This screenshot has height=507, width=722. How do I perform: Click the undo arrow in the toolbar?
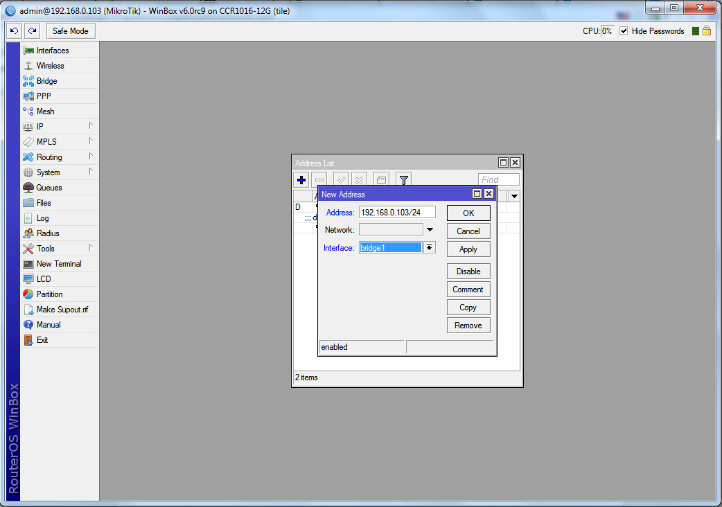pos(14,31)
